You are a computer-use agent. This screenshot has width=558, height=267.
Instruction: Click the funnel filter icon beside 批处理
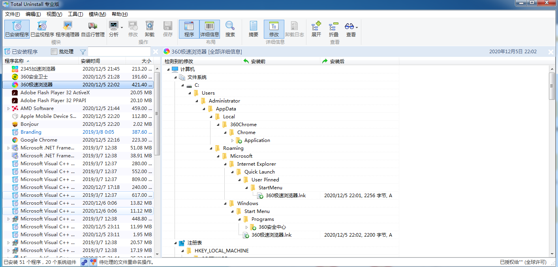point(83,52)
